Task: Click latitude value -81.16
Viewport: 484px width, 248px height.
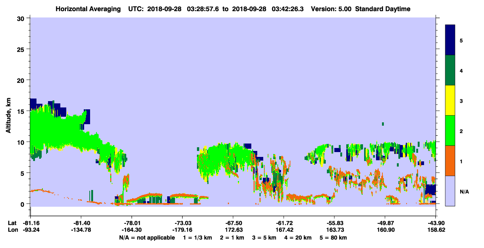Action: pos(31,223)
